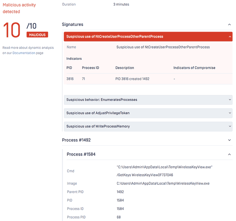Click the Description column header
236x221 pixels.
125,68
